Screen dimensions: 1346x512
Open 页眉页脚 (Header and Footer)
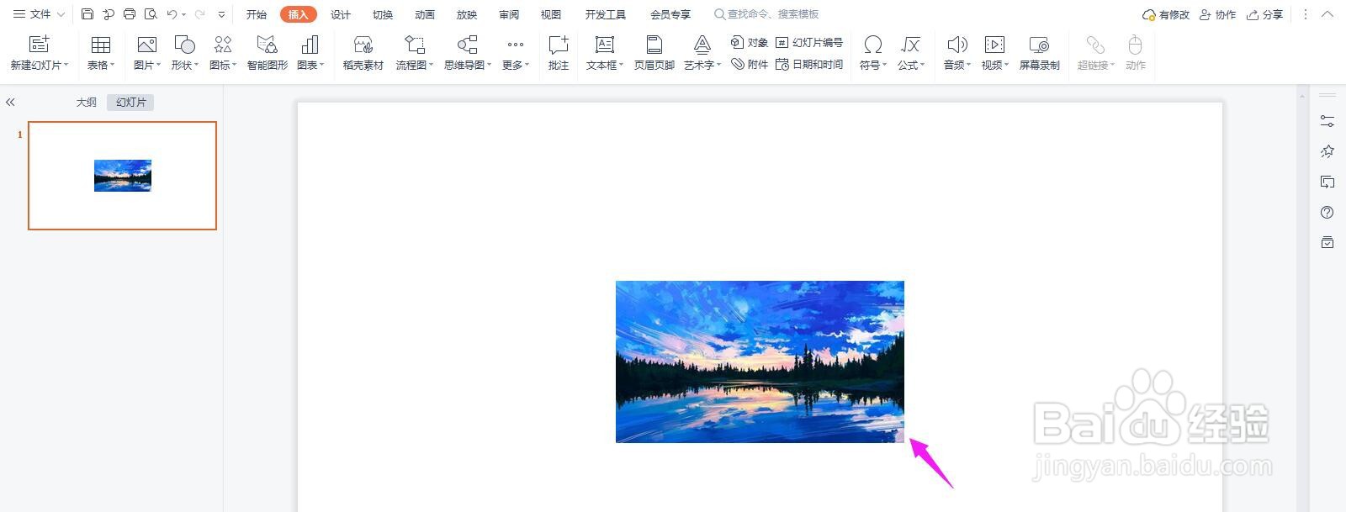click(654, 52)
